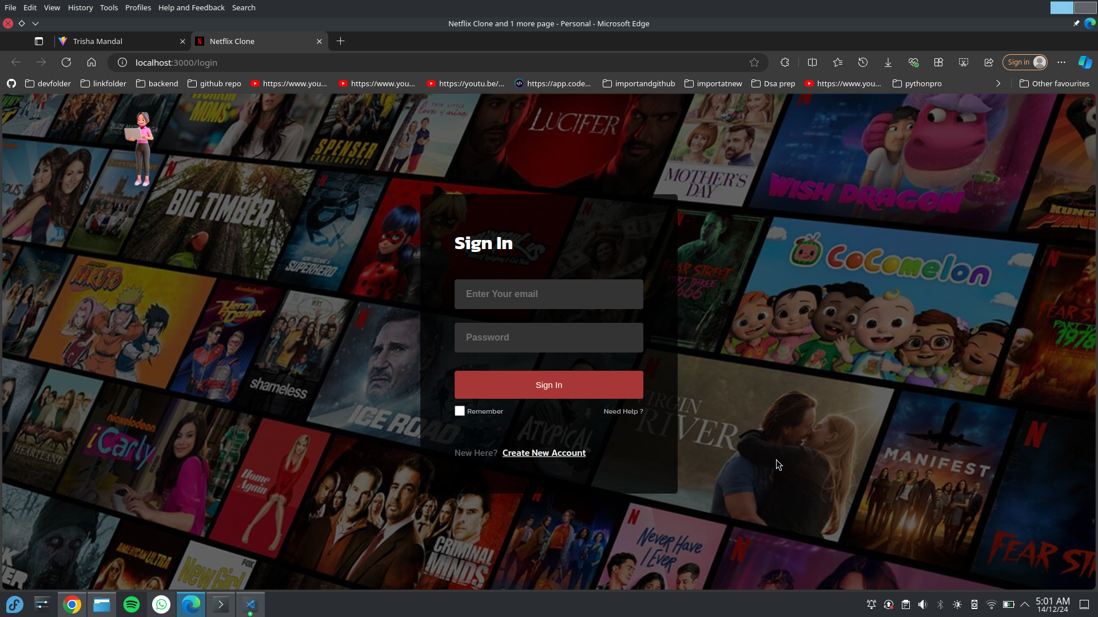Open browser History panel icon

pyautogui.click(x=863, y=62)
